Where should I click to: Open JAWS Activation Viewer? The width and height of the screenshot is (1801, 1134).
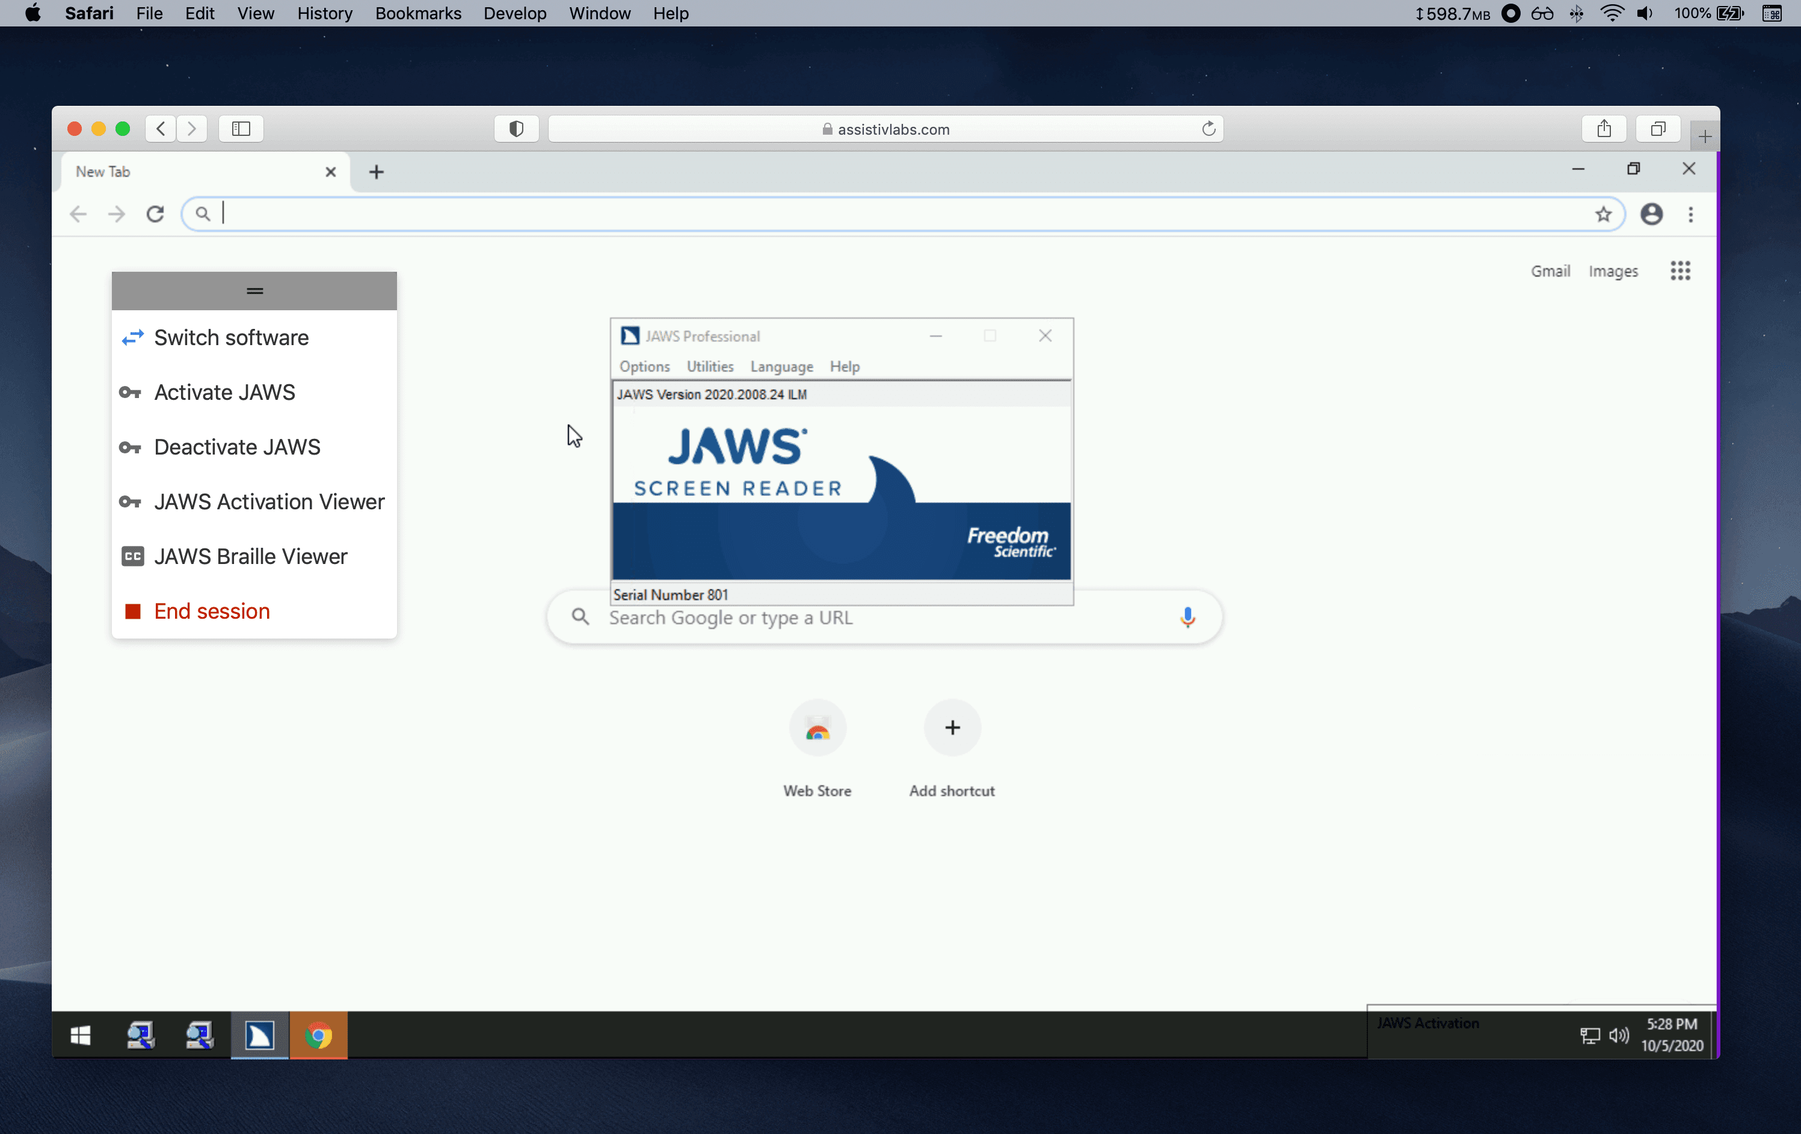pyautogui.click(x=254, y=501)
